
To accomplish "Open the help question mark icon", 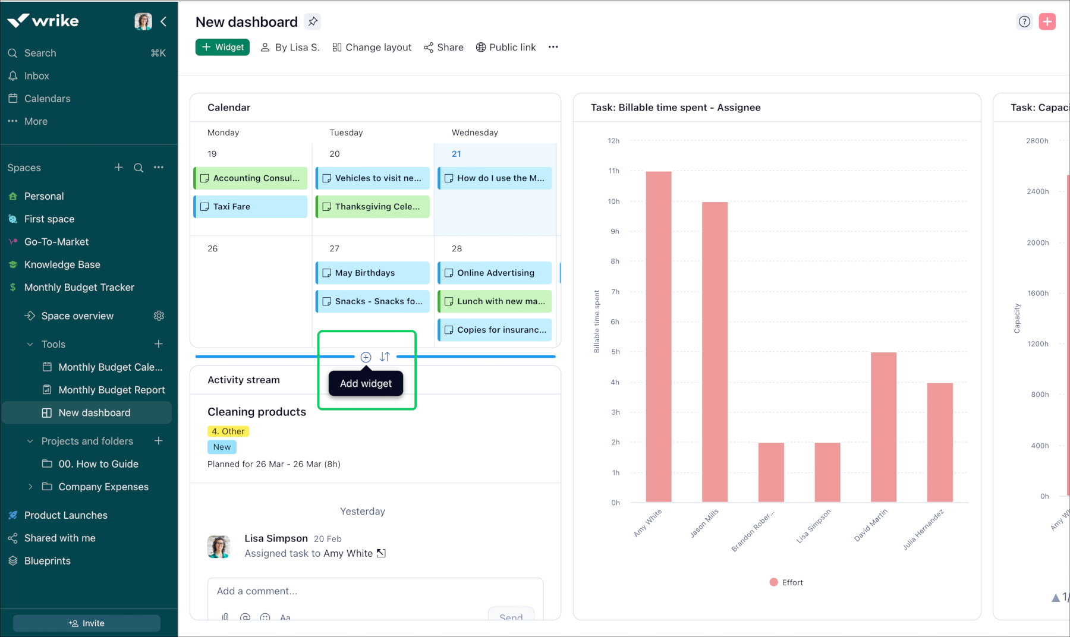I will tap(1024, 21).
